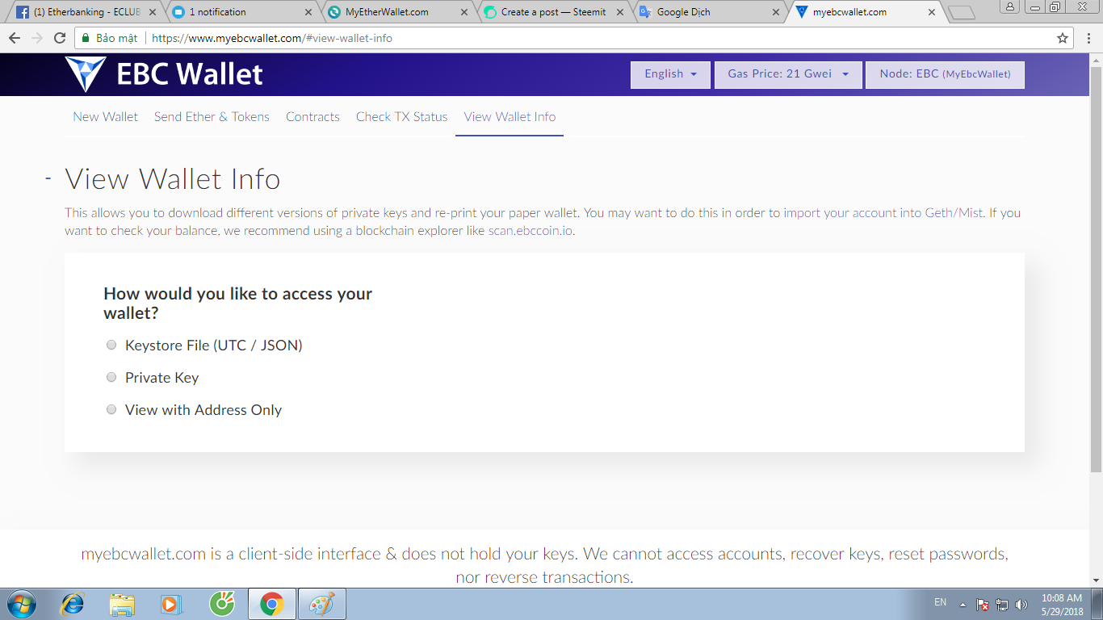Open a new browser tab
The width and height of the screenshot is (1103, 620).
point(961,12)
